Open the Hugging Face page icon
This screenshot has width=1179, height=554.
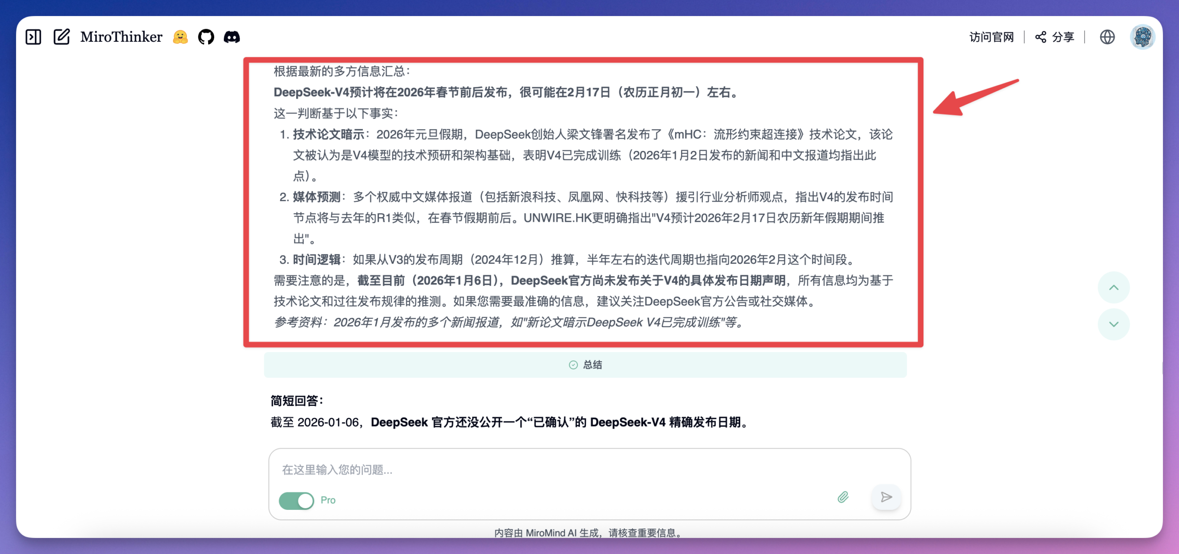[181, 37]
